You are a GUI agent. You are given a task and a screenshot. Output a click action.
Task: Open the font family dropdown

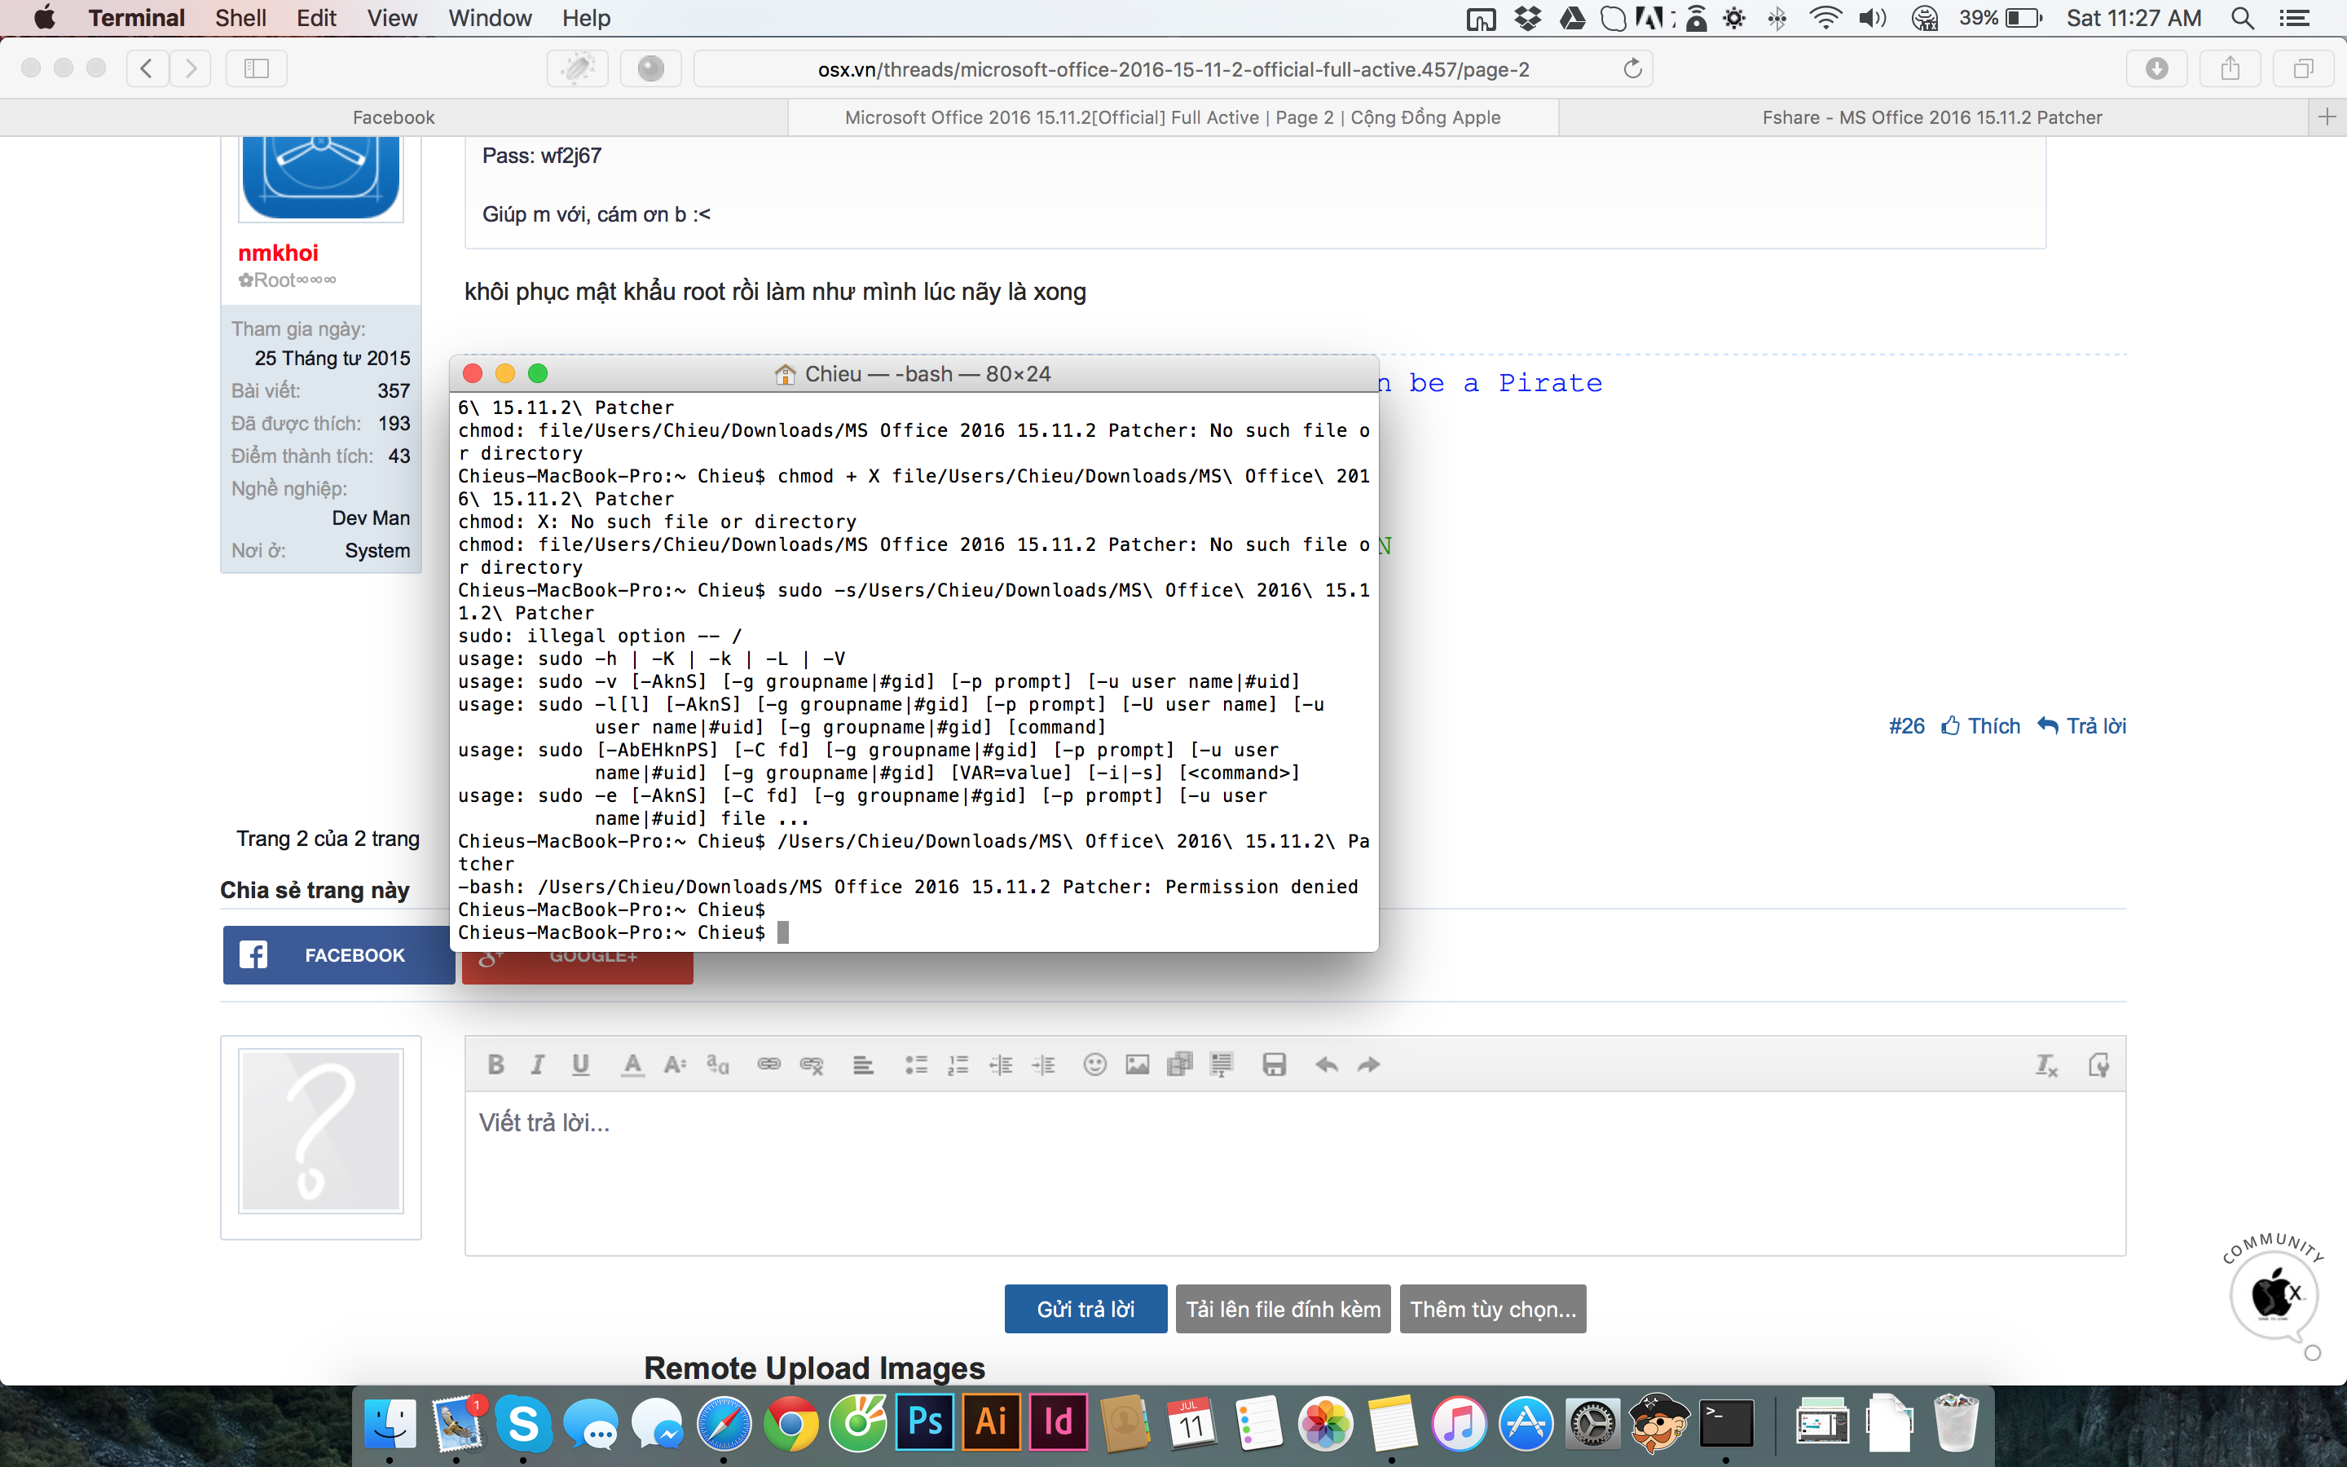718,1064
